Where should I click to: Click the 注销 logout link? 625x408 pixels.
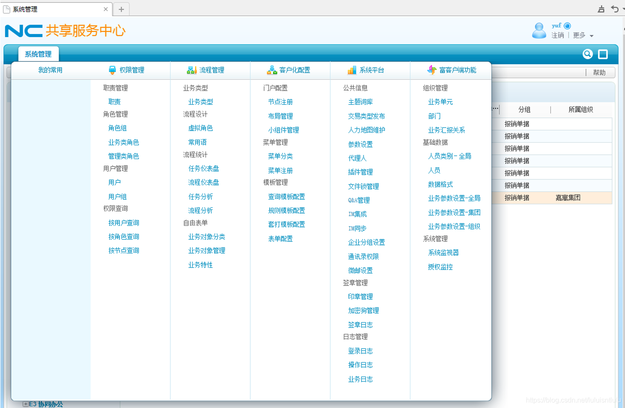click(x=558, y=35)
